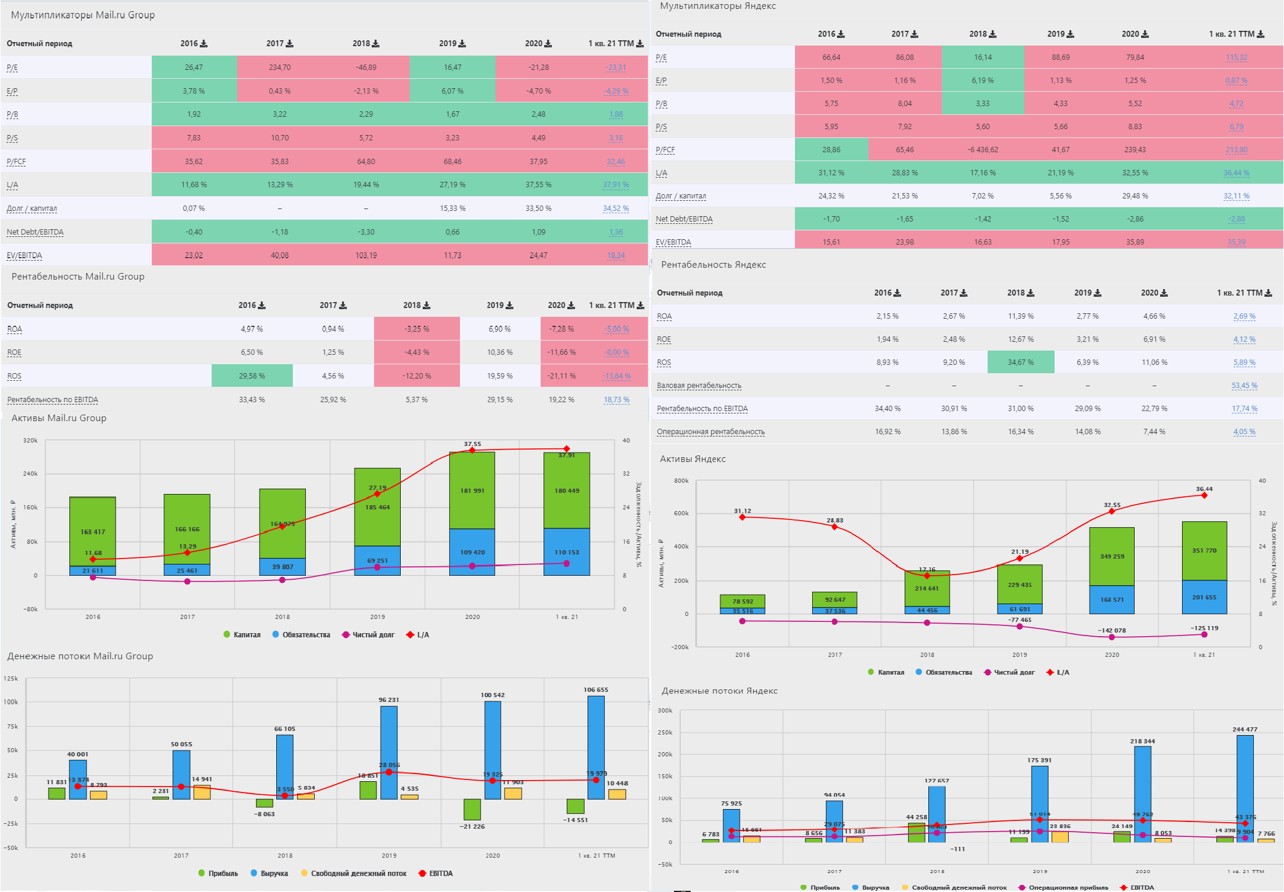Toggle Капитал series in Активы Яндекс legend

click(x=886, y=672)
